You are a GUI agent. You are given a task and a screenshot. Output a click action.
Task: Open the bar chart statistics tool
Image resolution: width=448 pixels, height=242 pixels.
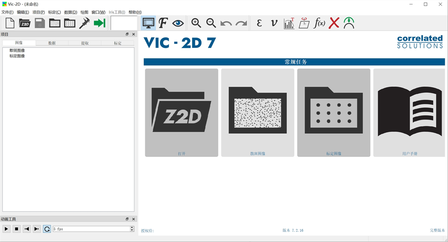[289, 23]
